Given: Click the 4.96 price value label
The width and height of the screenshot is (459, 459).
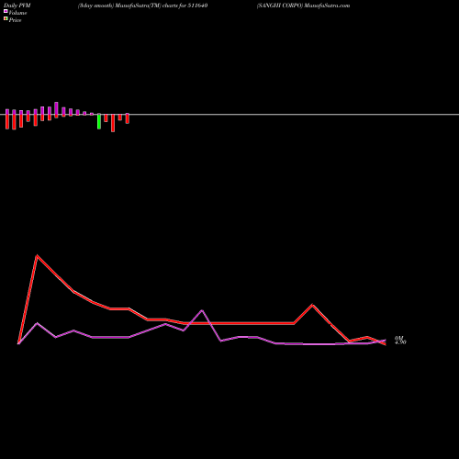Looking at the screenshot, I should pos(400,342).
